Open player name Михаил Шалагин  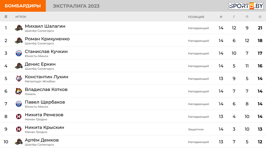45,26
